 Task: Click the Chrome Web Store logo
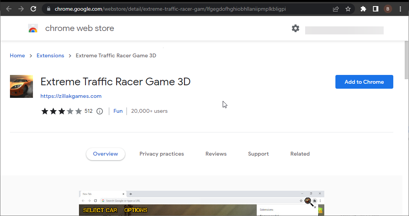(33, 28)
